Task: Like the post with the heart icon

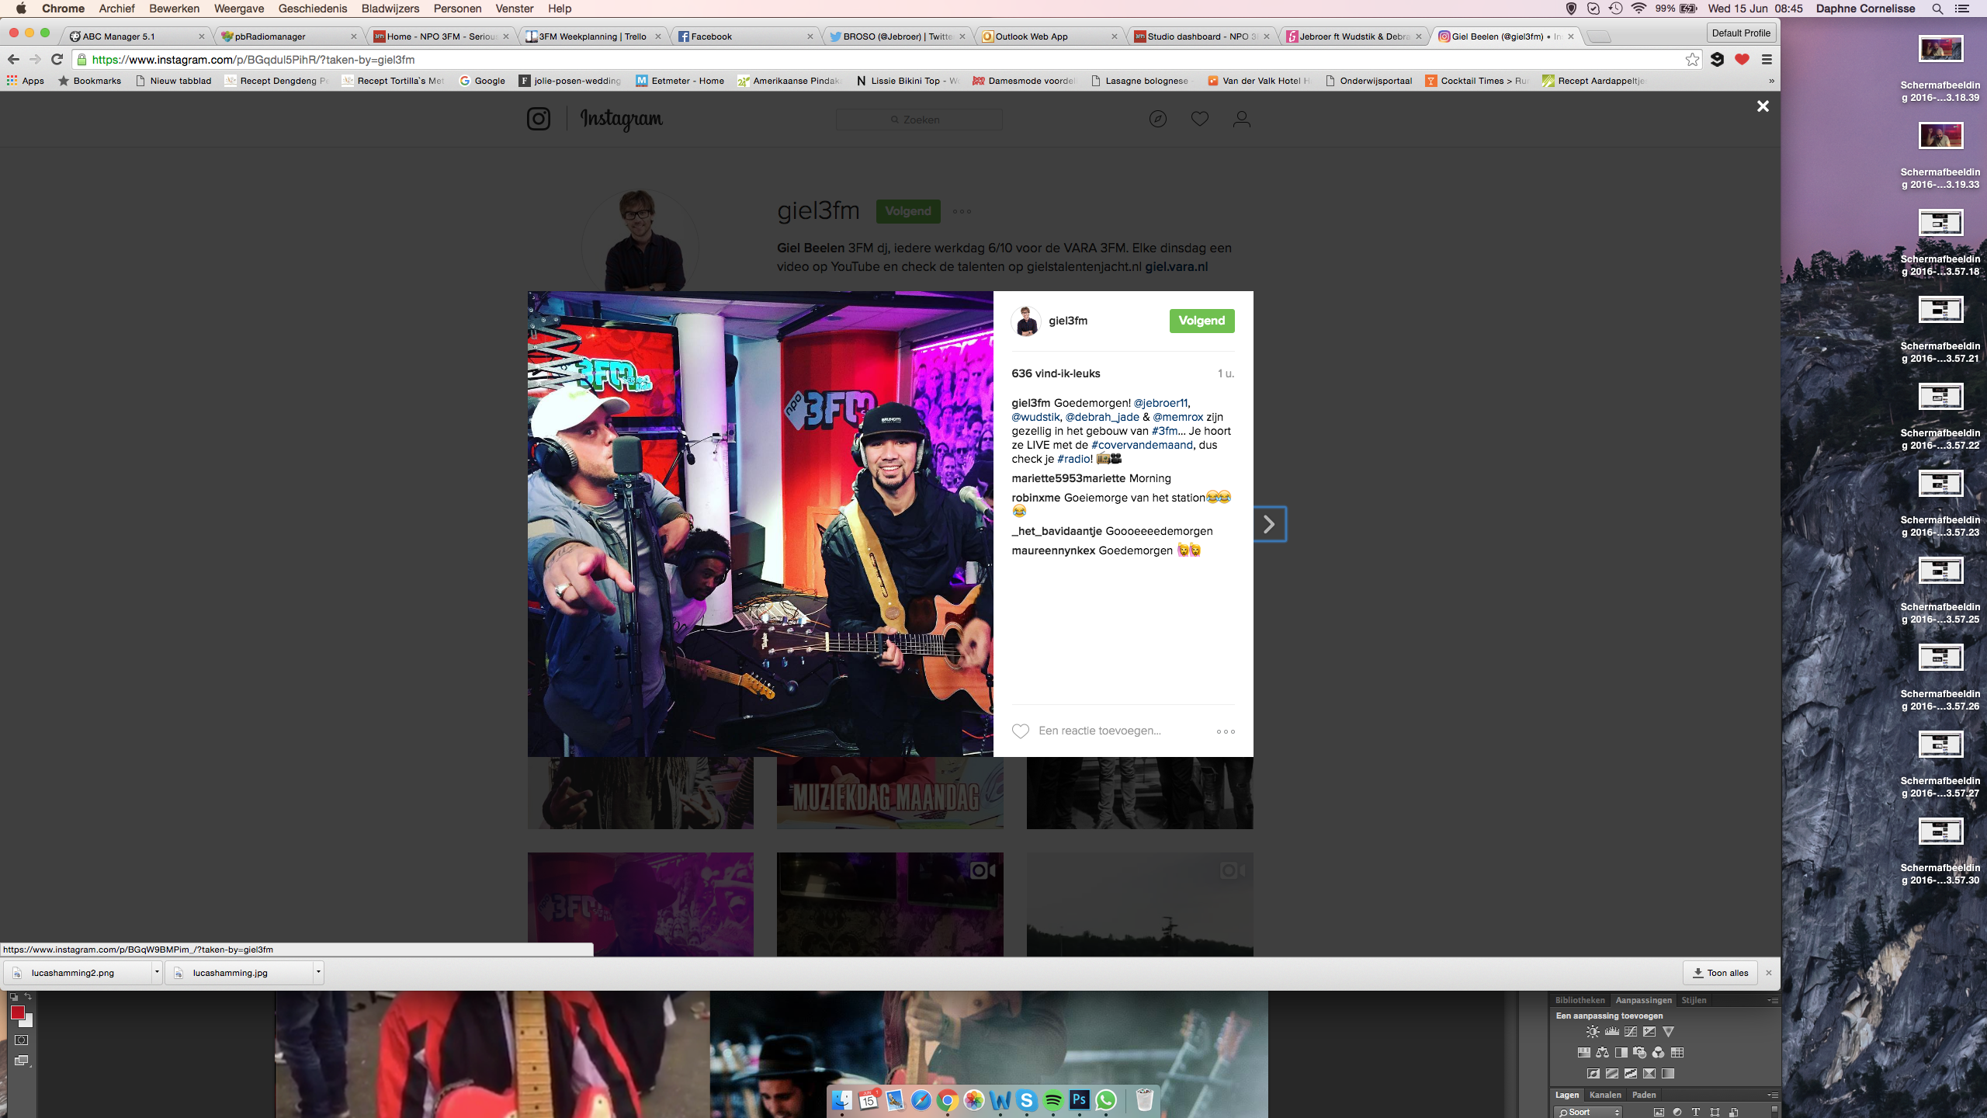Action: [1020, 731]
